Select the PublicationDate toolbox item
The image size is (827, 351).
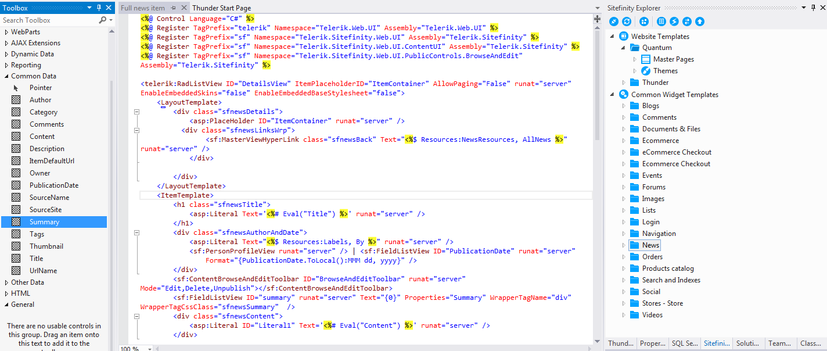point(54,185)
